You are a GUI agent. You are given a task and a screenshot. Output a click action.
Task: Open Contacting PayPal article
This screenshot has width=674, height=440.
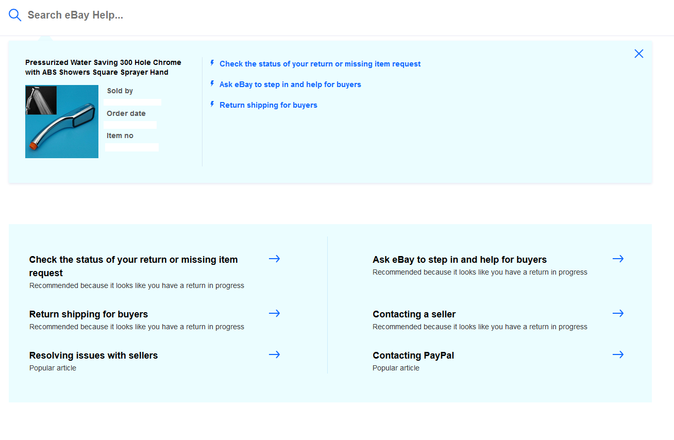[413, 356]
